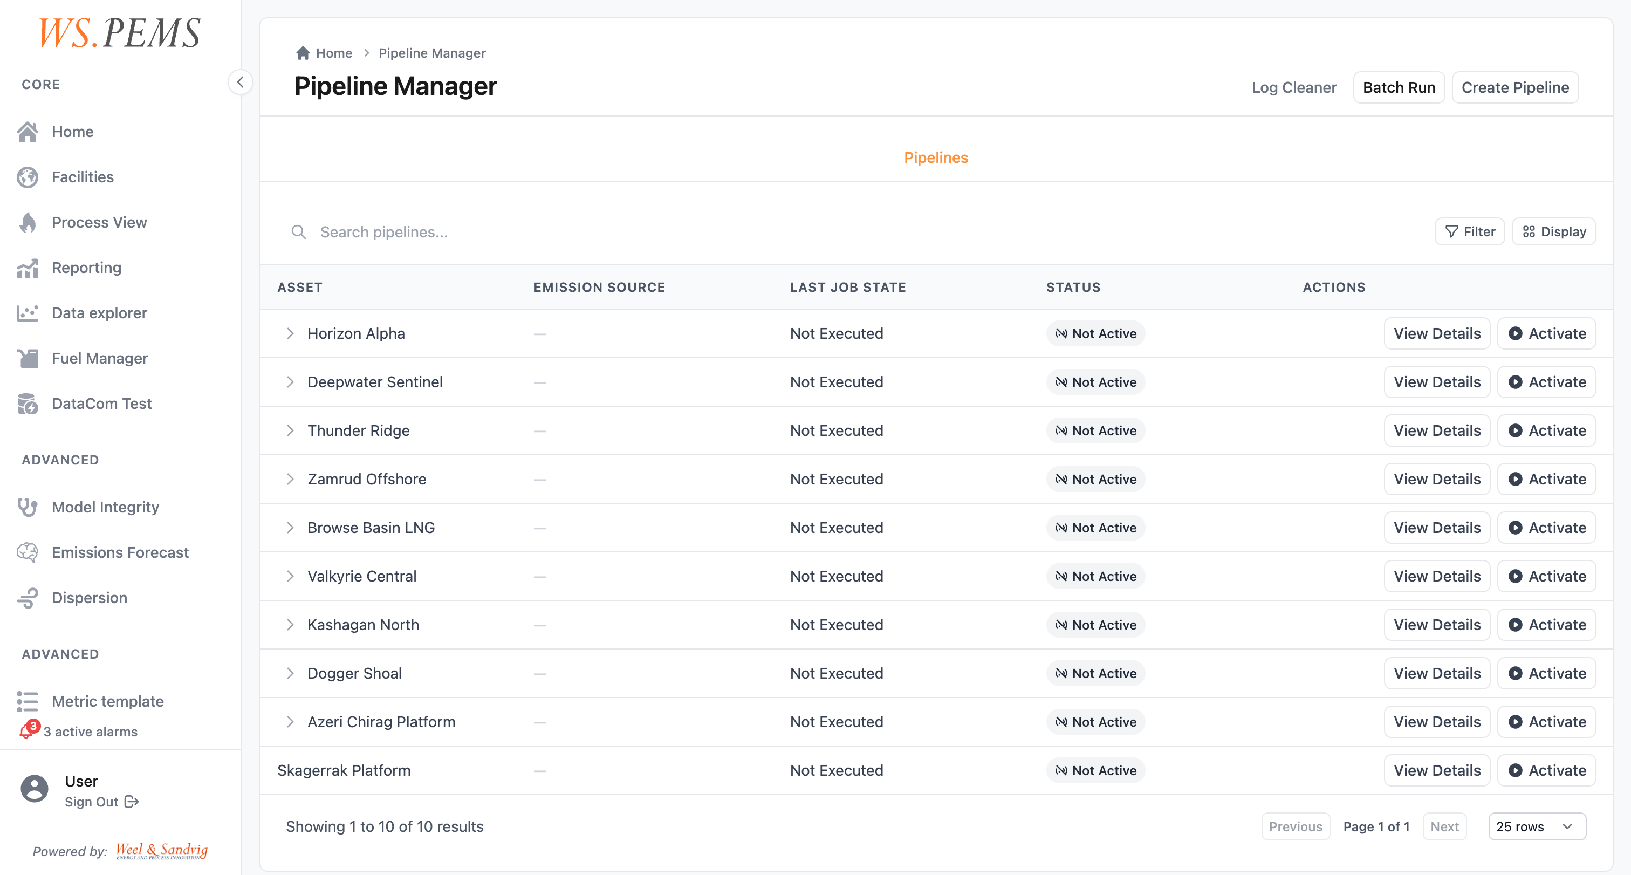The image size is (1631, 875).
Task: Collapse the sidebar with arrow button
Action: click(241, 83)
